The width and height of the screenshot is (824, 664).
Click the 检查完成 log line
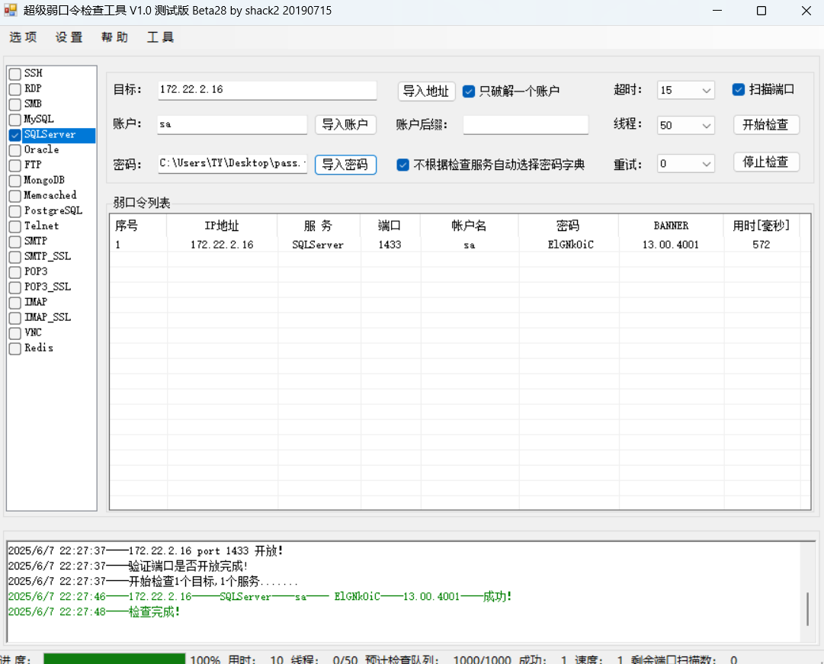pyautogui.click(x=94, y=612)
